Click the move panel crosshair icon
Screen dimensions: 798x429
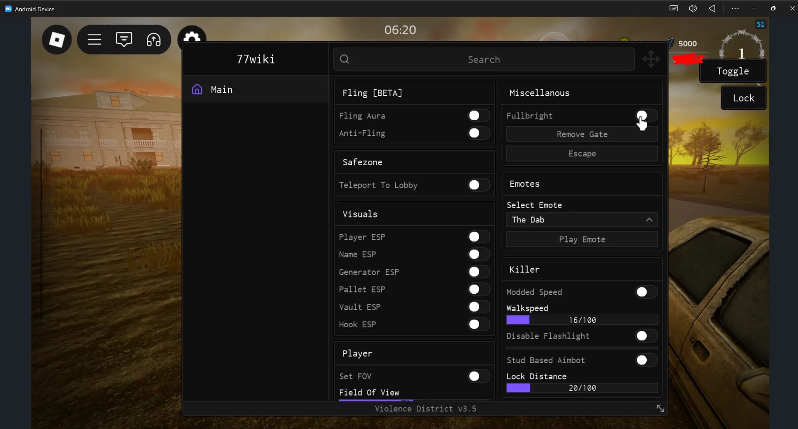click(651, 59)
